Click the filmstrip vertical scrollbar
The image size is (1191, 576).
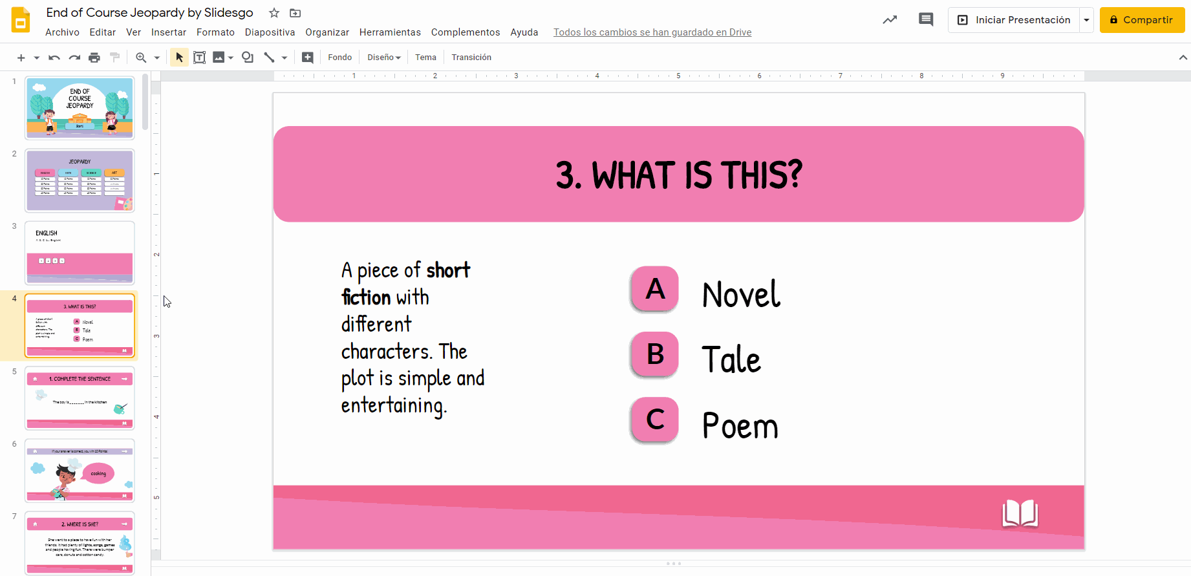[145, 102]
